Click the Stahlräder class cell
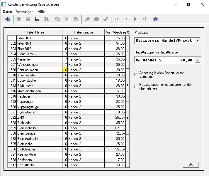The height and width of the screenshot is (176, 209). tap(39, 123)
